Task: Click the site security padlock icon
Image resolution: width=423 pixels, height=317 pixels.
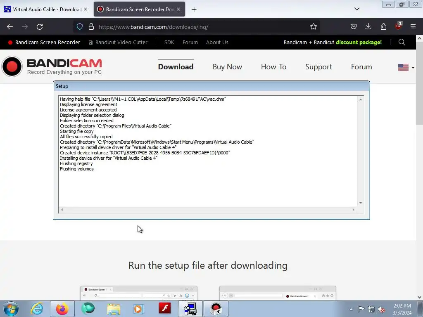Action: [91, 27]
